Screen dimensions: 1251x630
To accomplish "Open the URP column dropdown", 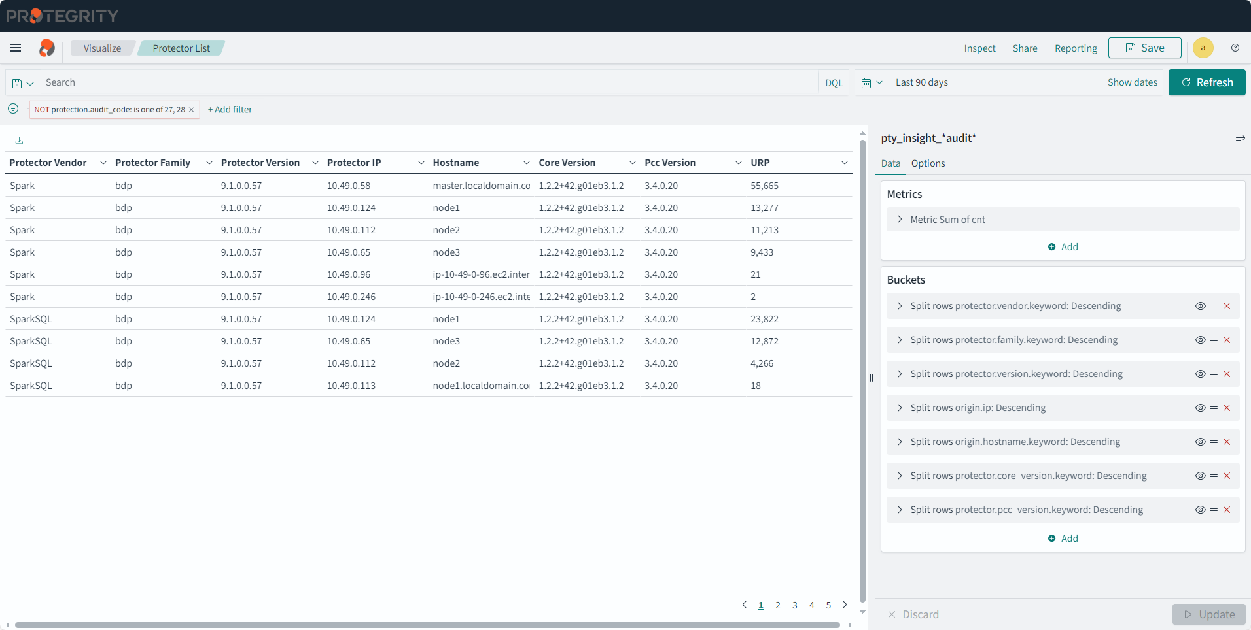I will click(844, 163).
